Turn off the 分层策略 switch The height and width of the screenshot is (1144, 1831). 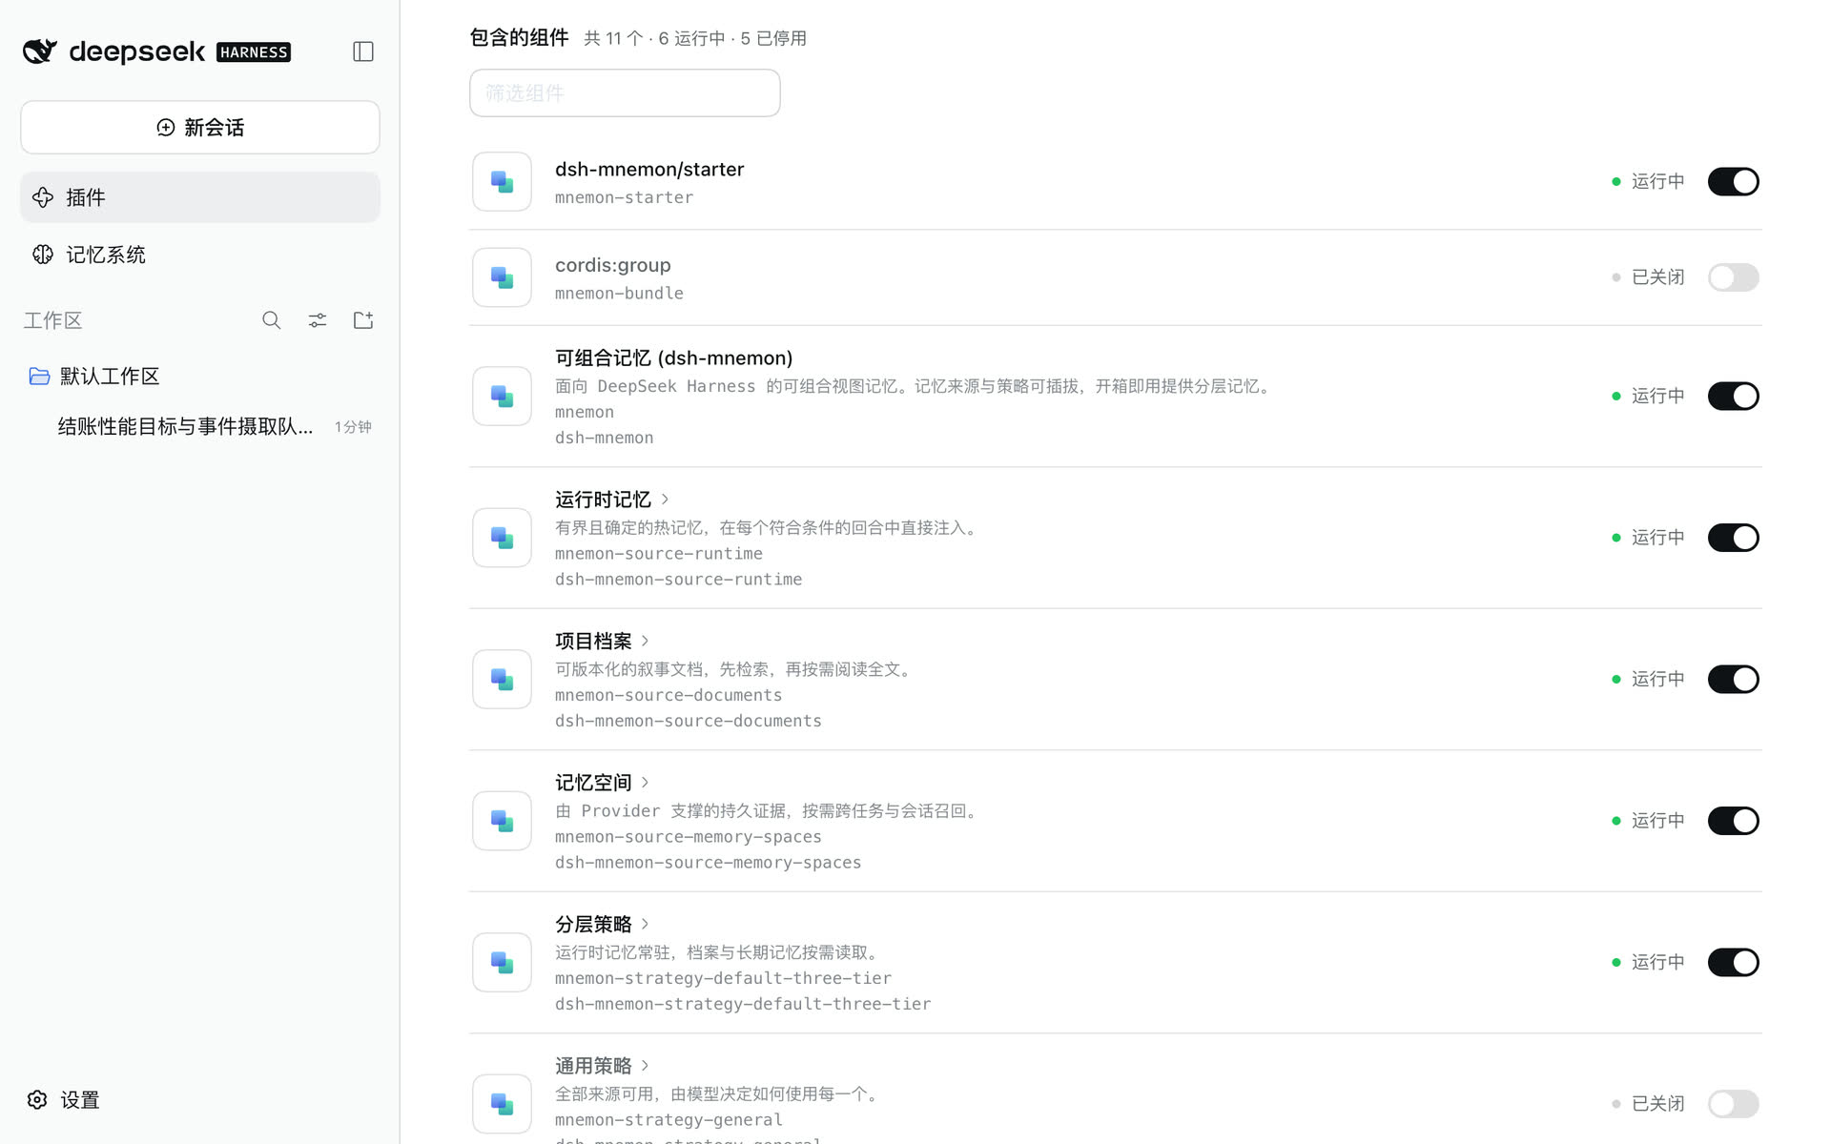1733,962
